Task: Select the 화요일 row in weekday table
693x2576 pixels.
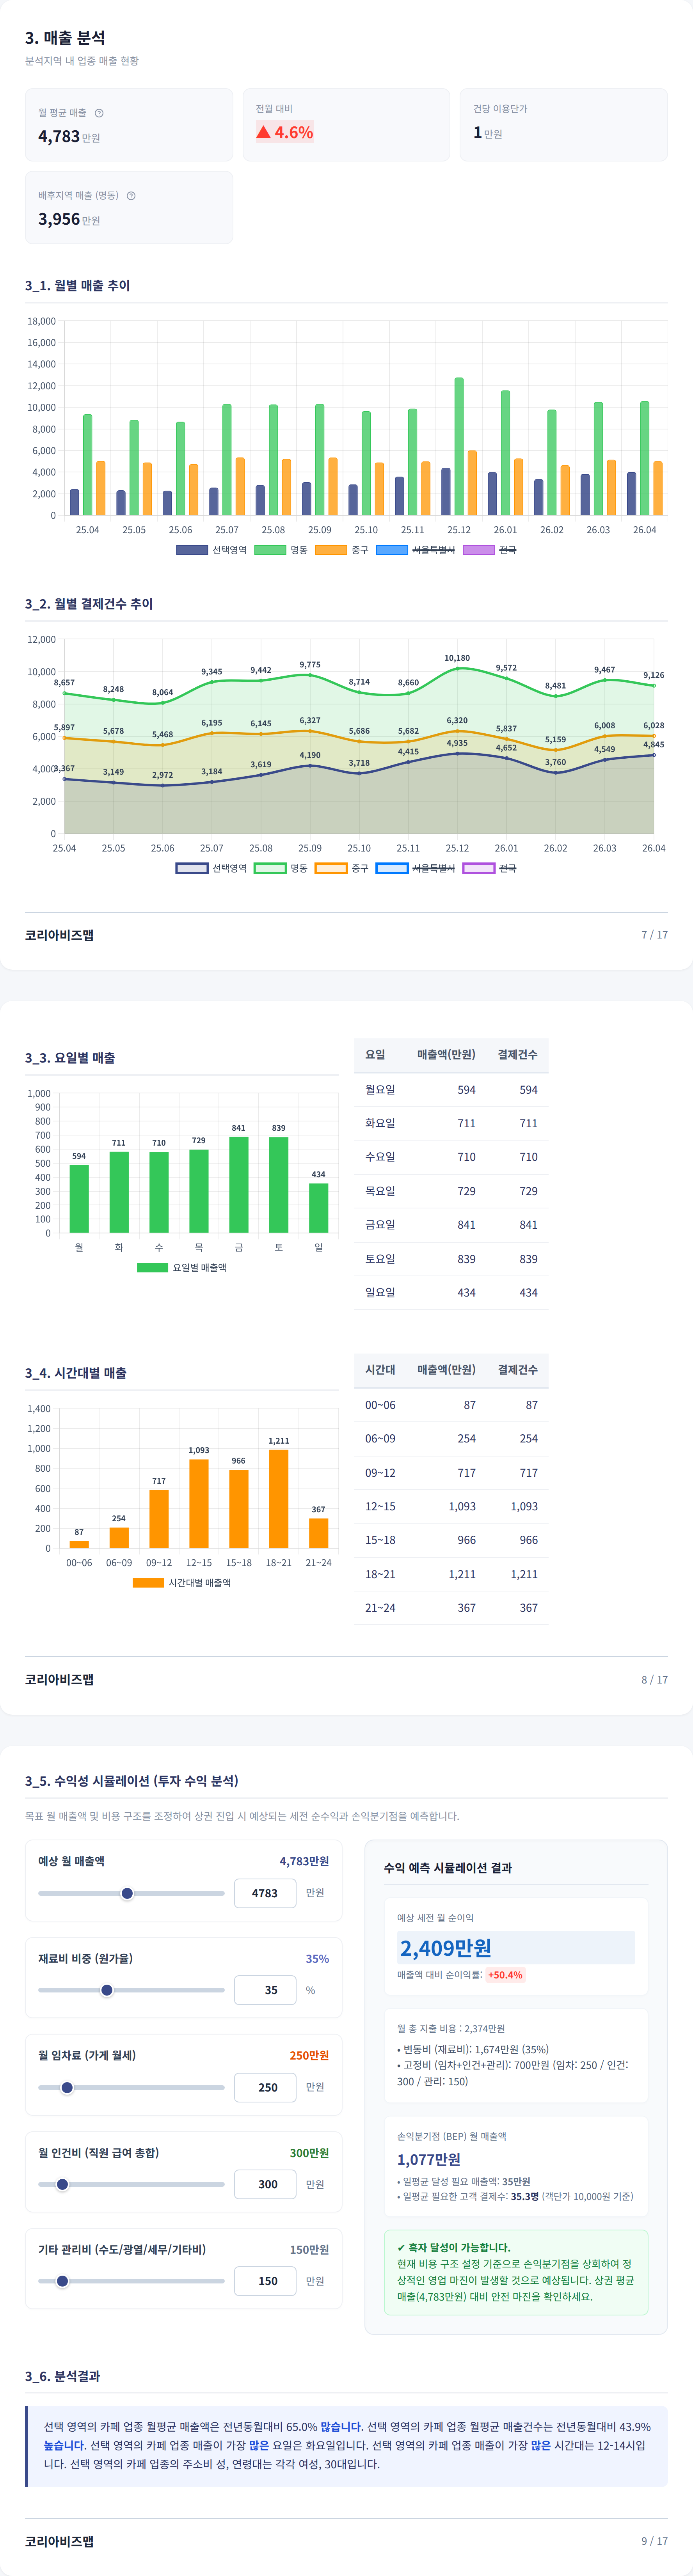Action: pyautogui.click(x=451, y=1123)
